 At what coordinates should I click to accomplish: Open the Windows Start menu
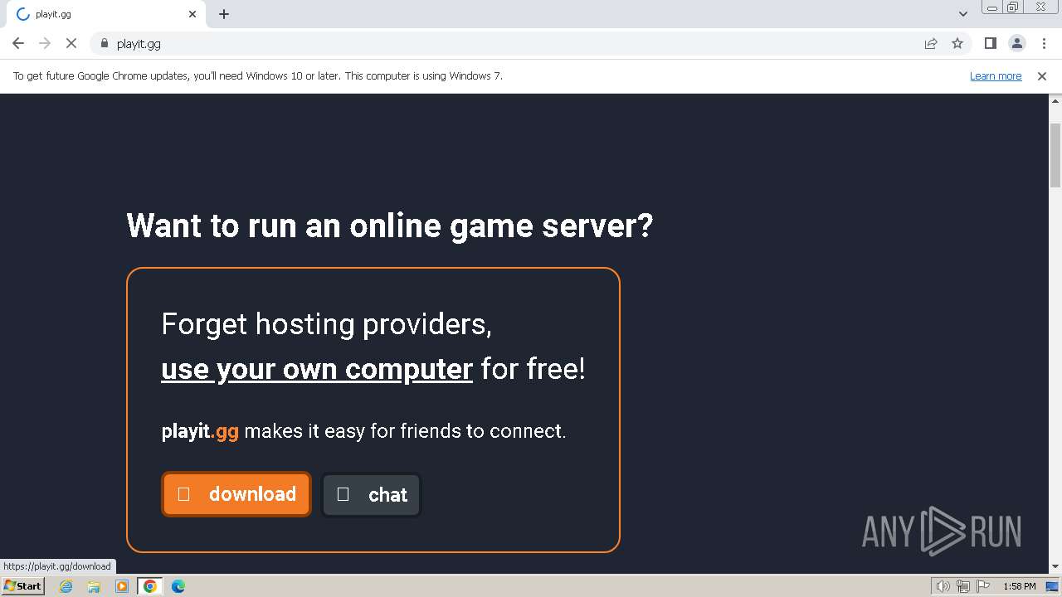tap(22, 586)
